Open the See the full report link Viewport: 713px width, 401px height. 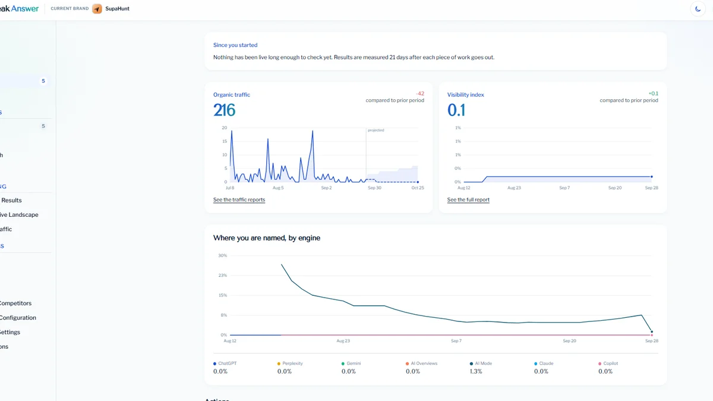[468, 200]
